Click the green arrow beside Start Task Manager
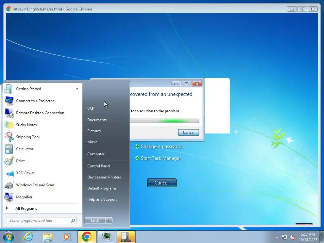324x243 pixels. tap(137, 158)
